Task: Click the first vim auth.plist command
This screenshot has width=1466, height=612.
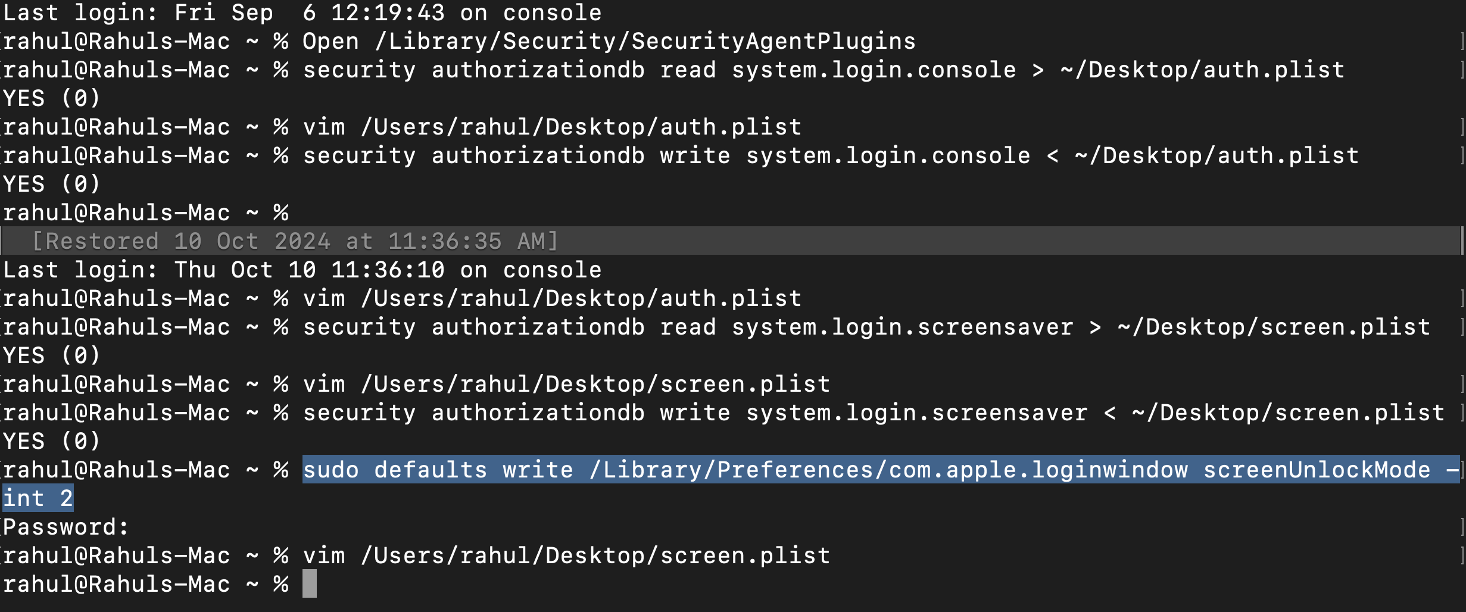Action: (x=552, y=127)
